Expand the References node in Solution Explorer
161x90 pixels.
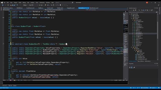click(131, 17)
